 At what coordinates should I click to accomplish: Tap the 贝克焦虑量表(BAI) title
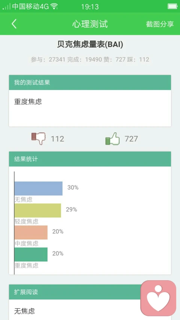pyautogui.click(x=90, y=45)
